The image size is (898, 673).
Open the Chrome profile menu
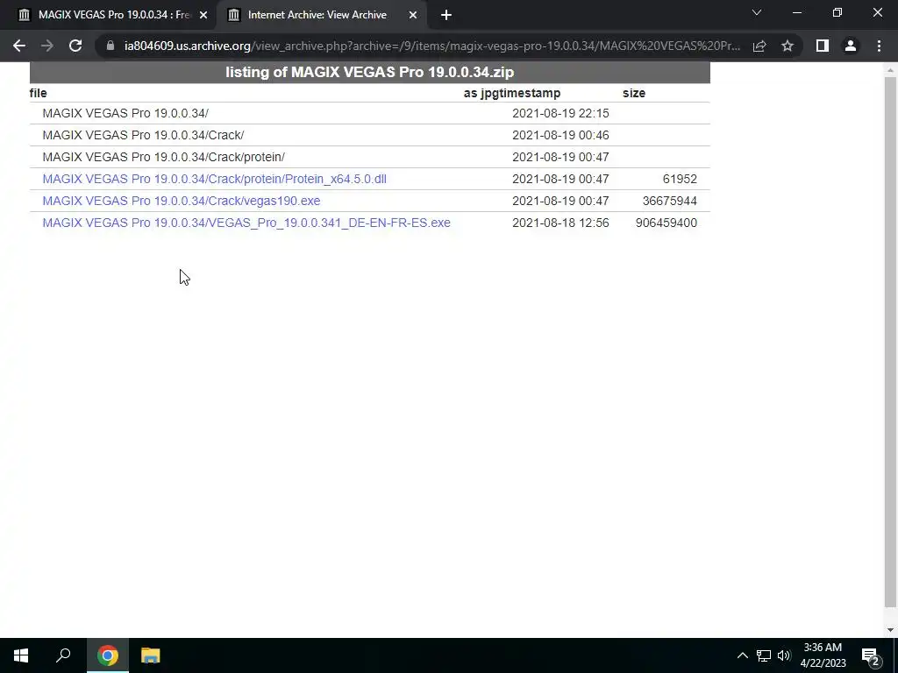851,46
